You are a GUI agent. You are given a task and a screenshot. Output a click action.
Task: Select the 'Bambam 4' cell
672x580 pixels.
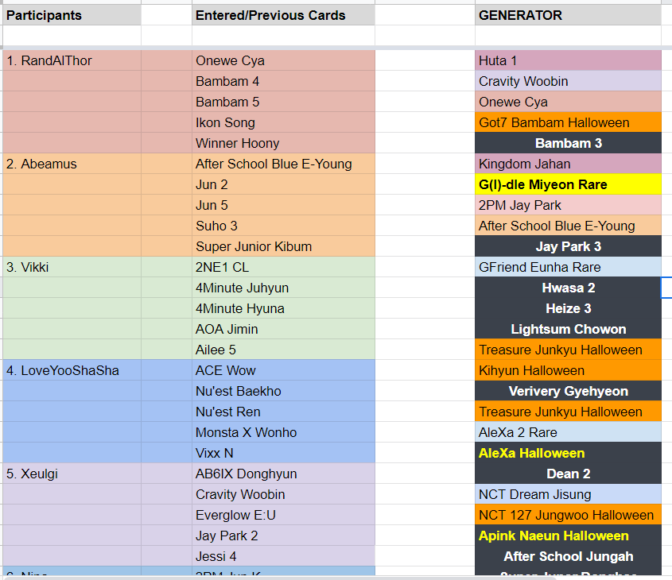click(x=283, y=81)
